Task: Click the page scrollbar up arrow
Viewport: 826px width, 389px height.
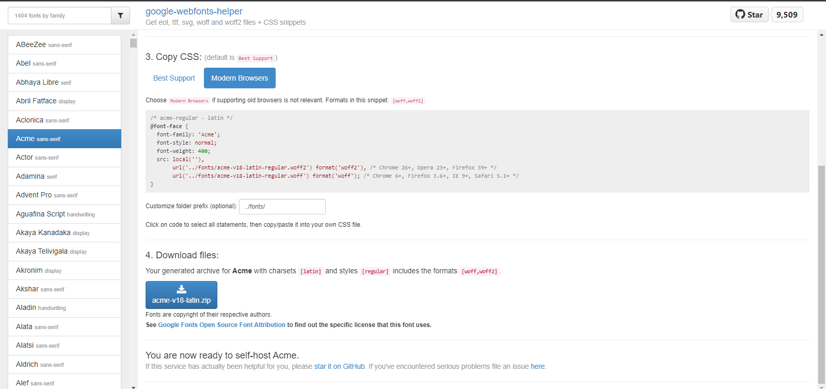Action: pyautogui.click(x=821, y=35)
